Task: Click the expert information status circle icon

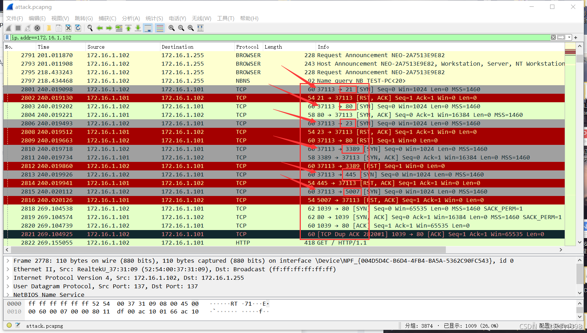Action: [x=9, y=325]
